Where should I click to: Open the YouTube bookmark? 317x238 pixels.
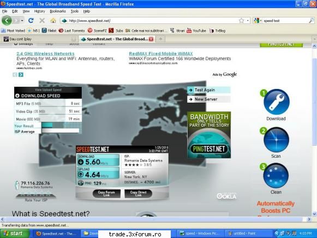(196, 31)
